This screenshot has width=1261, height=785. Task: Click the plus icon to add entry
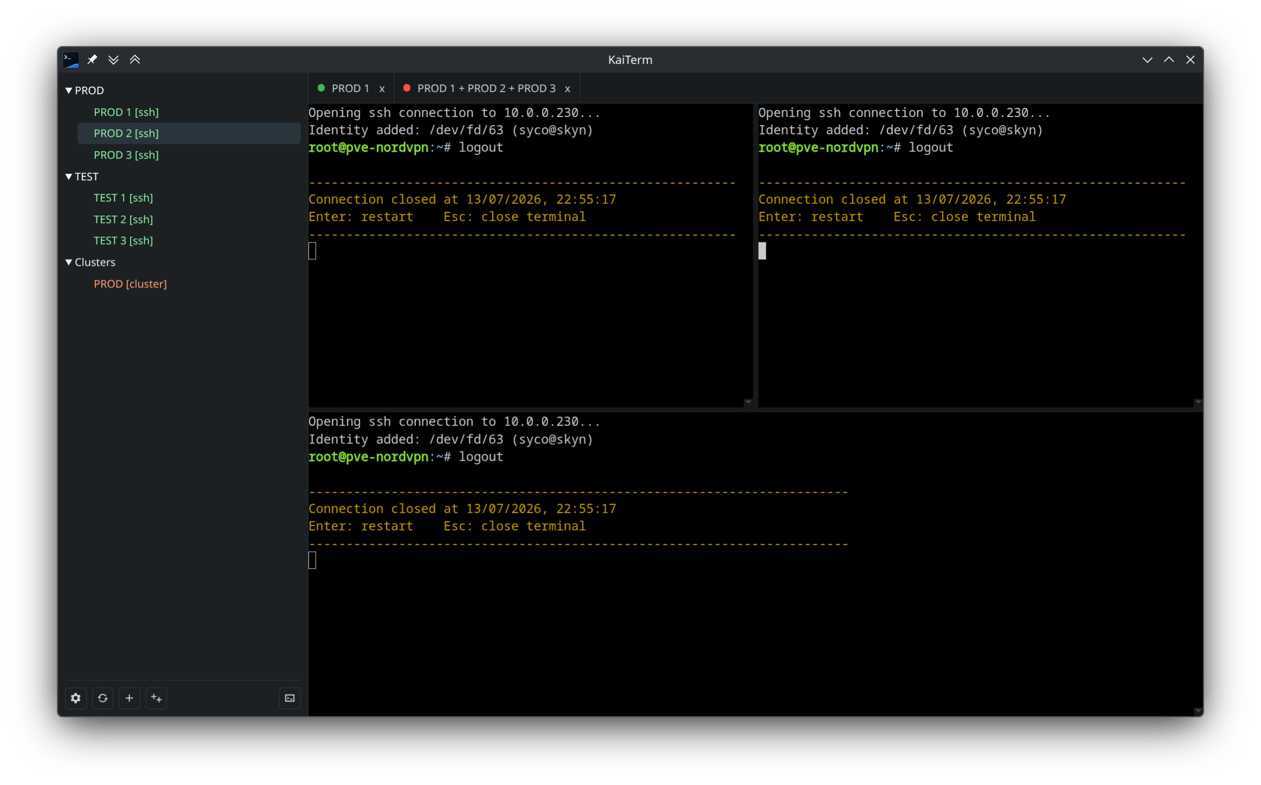pyautogui.click(x=129, y=698)
